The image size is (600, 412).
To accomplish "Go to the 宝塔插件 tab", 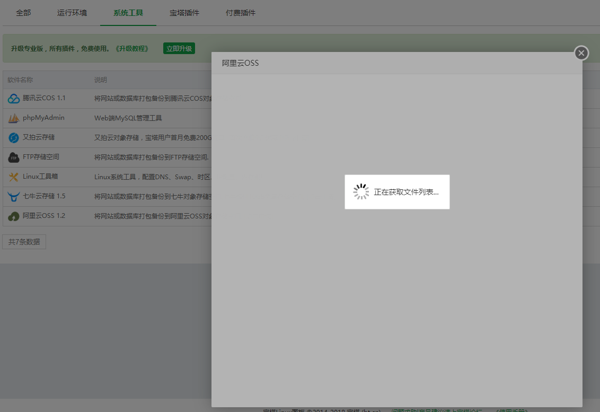I will (184, 13).
